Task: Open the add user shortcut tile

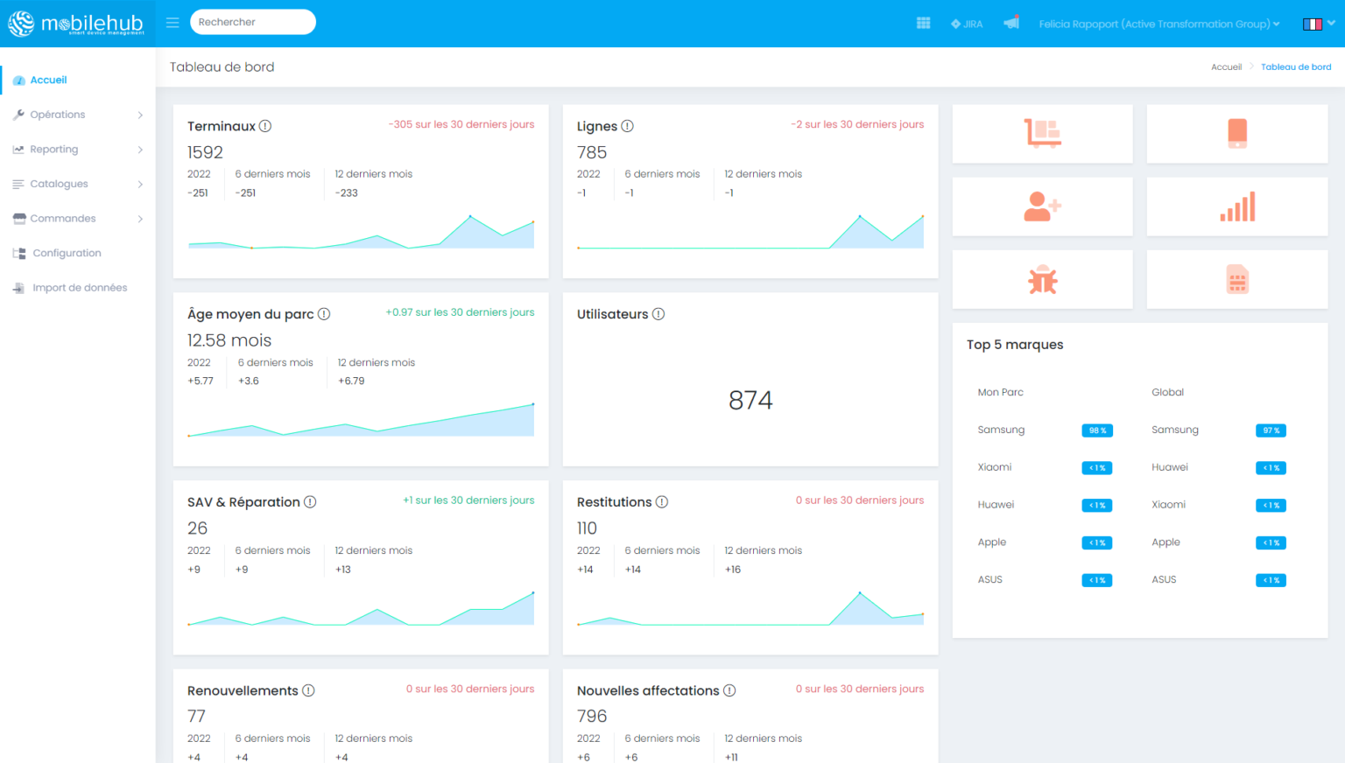Action: click(1042, 206)
